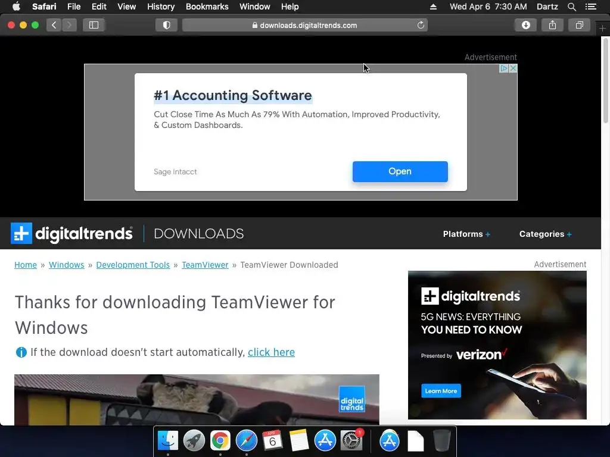This screenshot has height=457, width=610.
Task: Open the privacy report shield icon
Action: click(x=167, y=25)
